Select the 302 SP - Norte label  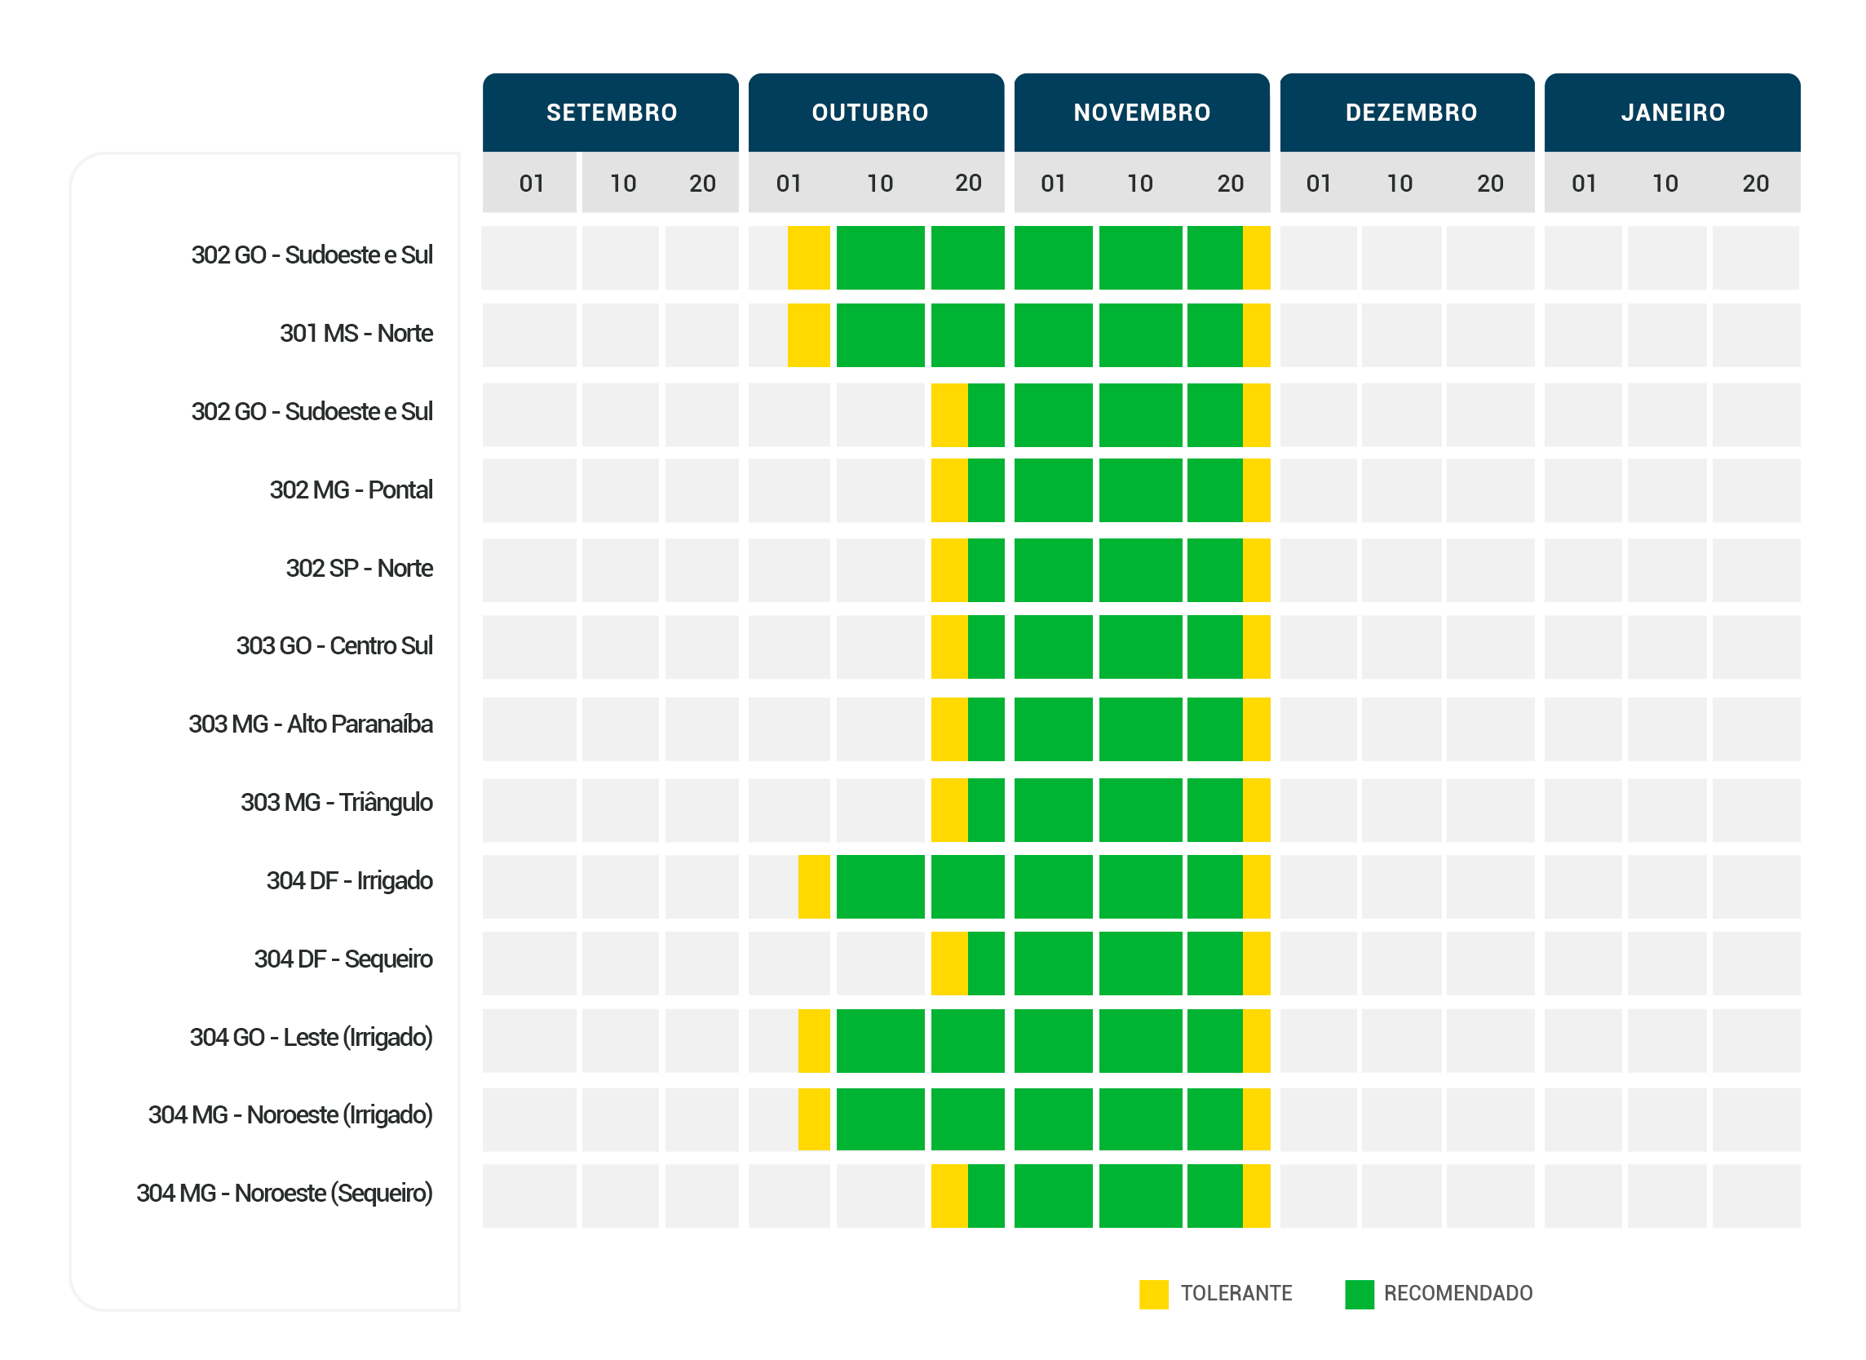pyautogui.click(x=360, y=569)
